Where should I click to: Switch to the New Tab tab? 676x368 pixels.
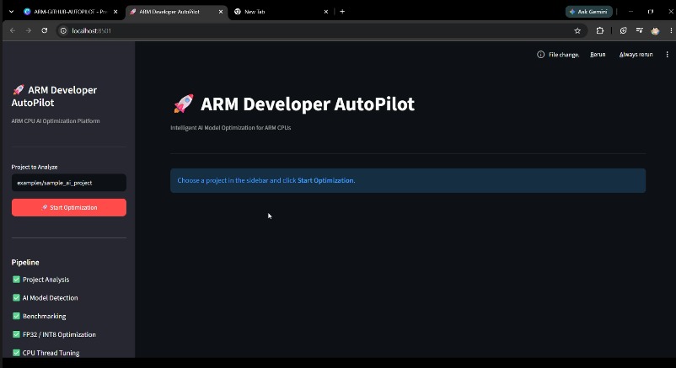[282, 12]
